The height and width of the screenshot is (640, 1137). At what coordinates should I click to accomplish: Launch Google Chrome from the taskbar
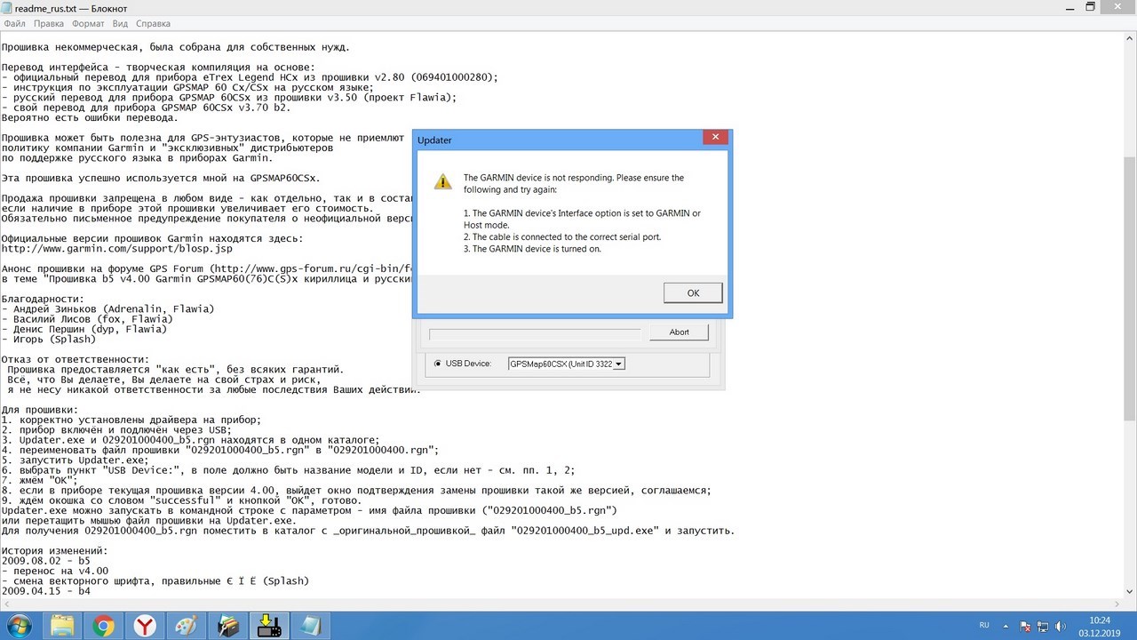(x=104, y=626)
